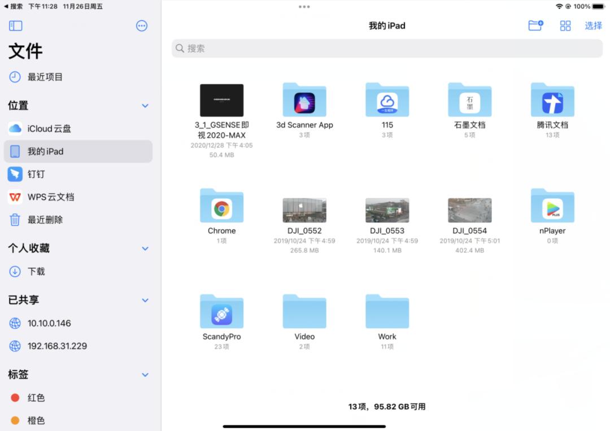610x431 pixels.
Task: Collapse the 已共享 section
Action: pyautogui.click(x=145, y=301)
